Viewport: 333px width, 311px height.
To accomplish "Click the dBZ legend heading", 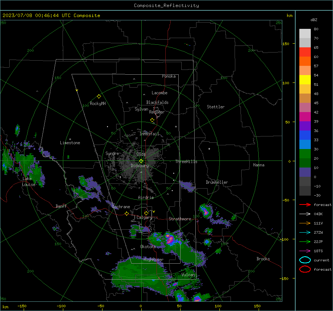I will point(314,20).
